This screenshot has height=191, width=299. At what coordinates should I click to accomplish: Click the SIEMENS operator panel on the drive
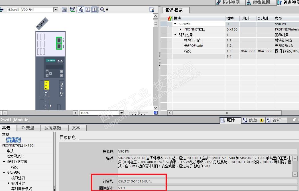click(x=54, y=68)
